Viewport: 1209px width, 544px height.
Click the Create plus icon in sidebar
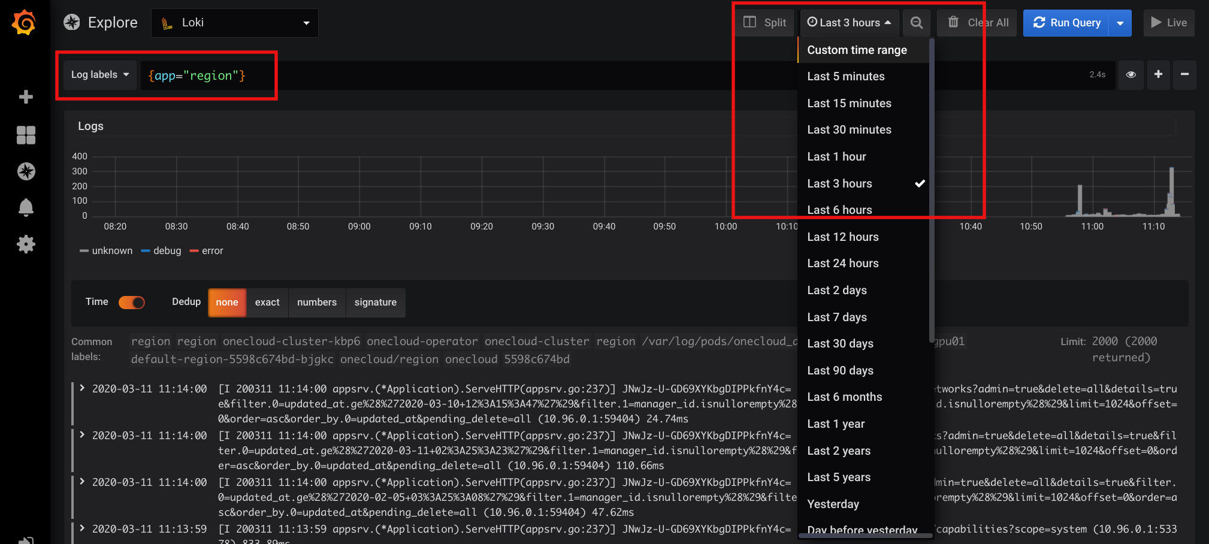click(26, 97)
